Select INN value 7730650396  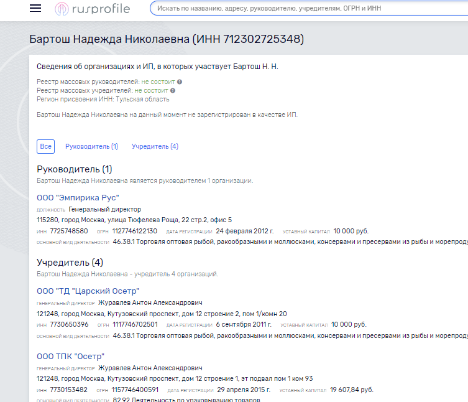click(69, 325)
